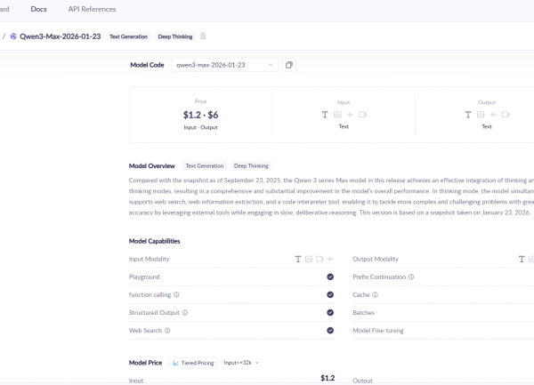
Task: Expand the Model Code dropdown qwen3-max-2026-01-23
Action: [224, 65]
